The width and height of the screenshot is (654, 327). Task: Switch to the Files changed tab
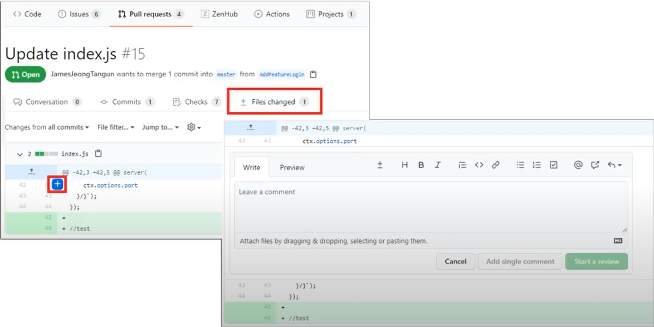tap(274, 102)
